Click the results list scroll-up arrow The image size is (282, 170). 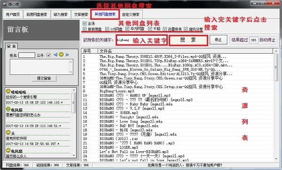point(276,51)
